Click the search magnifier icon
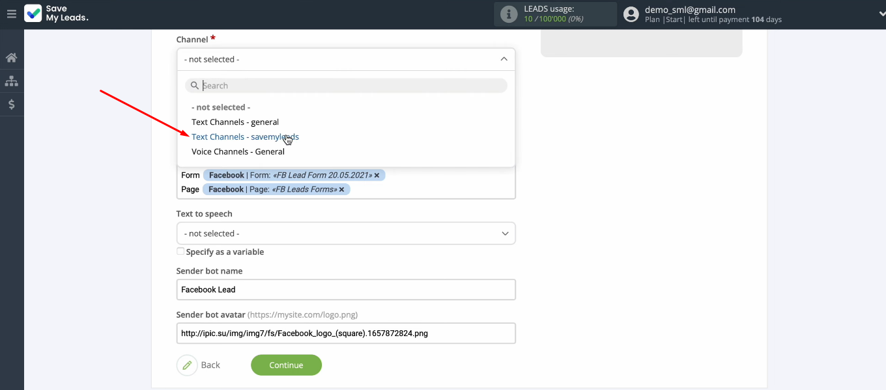Screen dimensions: 886x390 pyautogui.click(x=194, y=85)
